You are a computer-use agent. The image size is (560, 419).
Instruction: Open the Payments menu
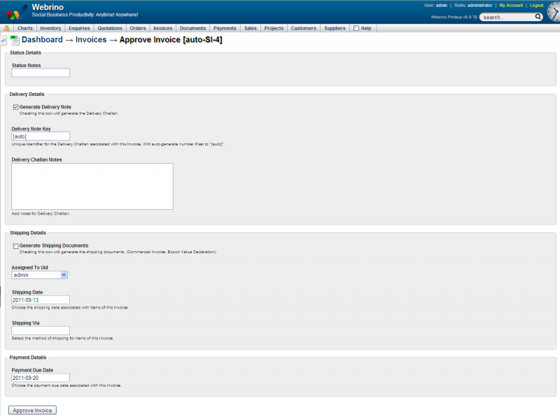click(x=225, y=29)
